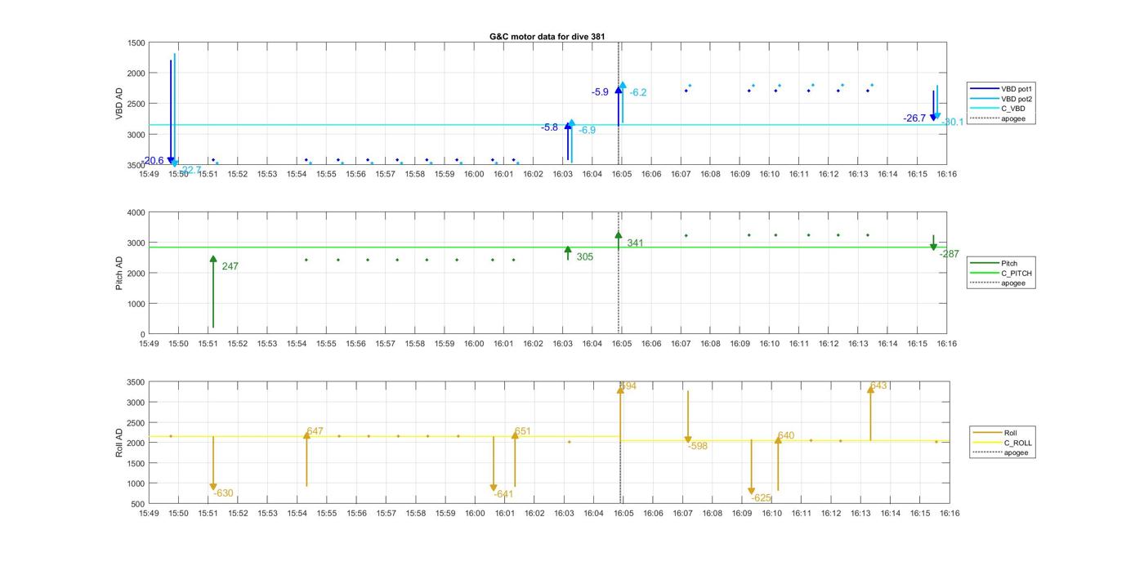
Task: Click the pitch arrow labeled 247
Action: 213,292
